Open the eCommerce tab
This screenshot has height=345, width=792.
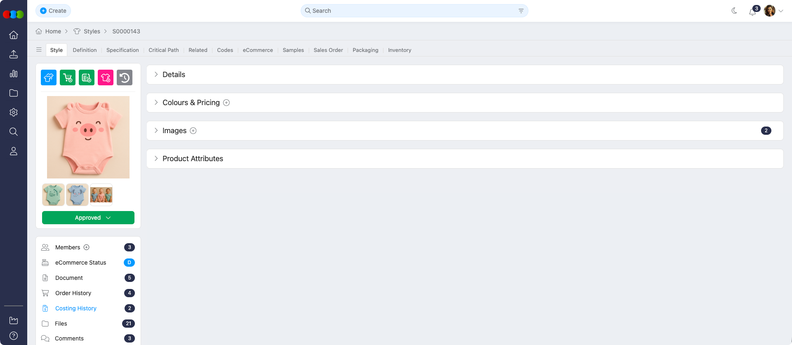pos(258,50)
